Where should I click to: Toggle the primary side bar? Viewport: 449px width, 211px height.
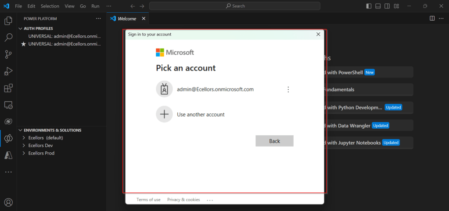tap(368, 6)
